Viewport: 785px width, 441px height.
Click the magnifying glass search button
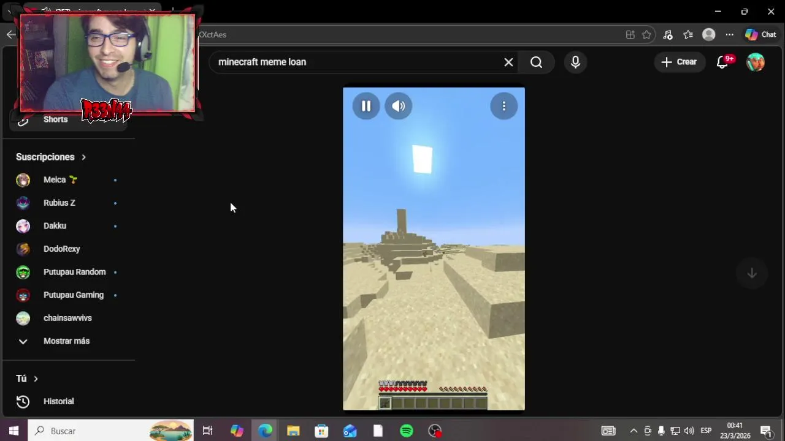(x=536, y=62)
